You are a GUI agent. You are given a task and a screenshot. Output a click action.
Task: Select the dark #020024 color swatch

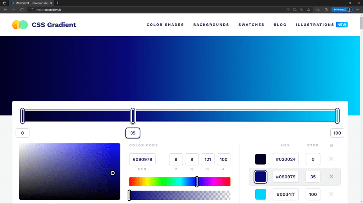pyautogui.click(x=261, y=159)
